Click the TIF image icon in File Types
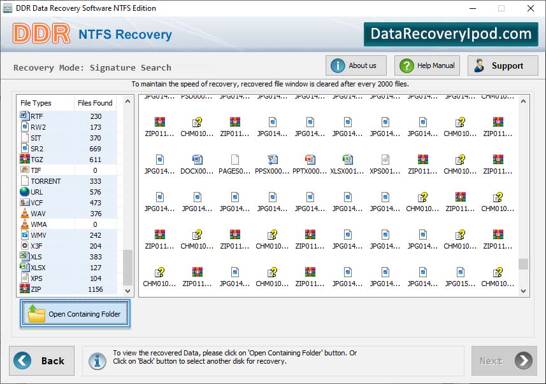 click(x=25, y=170)
